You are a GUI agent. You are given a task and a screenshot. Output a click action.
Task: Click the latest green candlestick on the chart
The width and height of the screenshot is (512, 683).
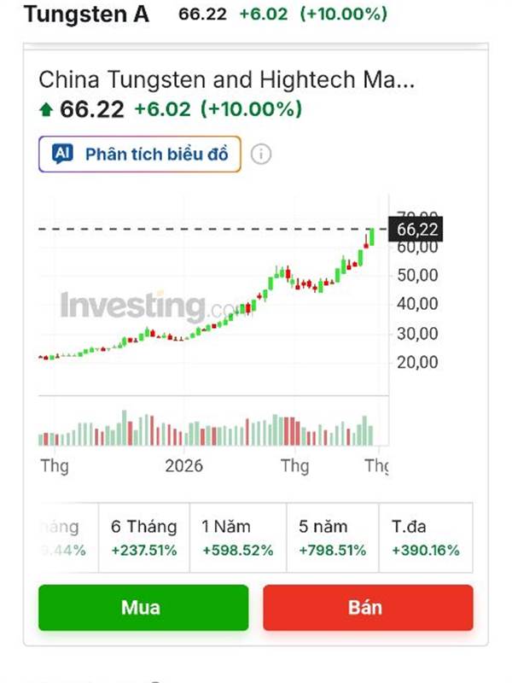pyautogui.click(x=371, y=236)
